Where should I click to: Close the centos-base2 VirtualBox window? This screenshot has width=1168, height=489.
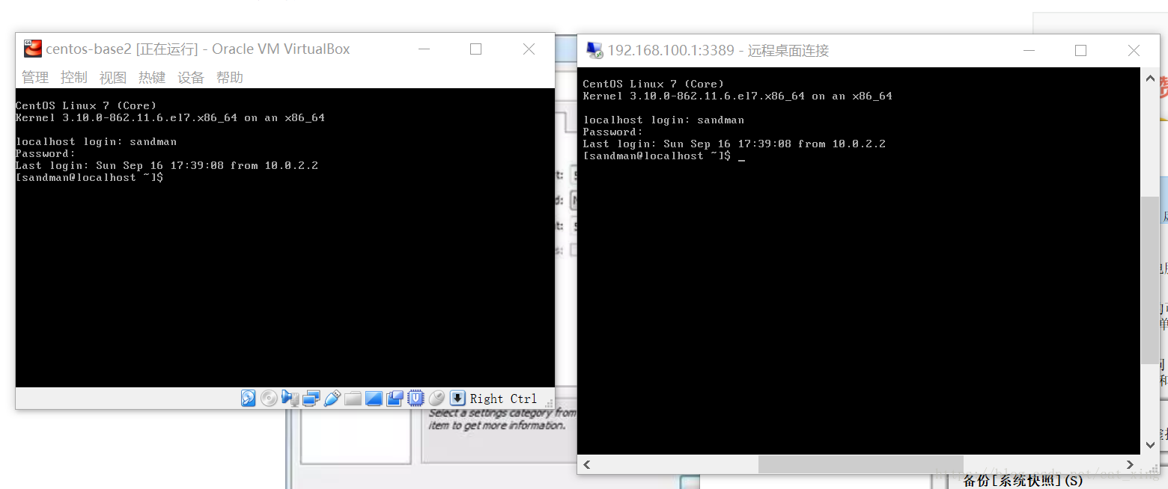point(529,49)
